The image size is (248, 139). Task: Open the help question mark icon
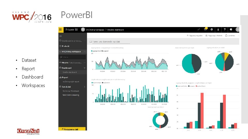point(224,29)
